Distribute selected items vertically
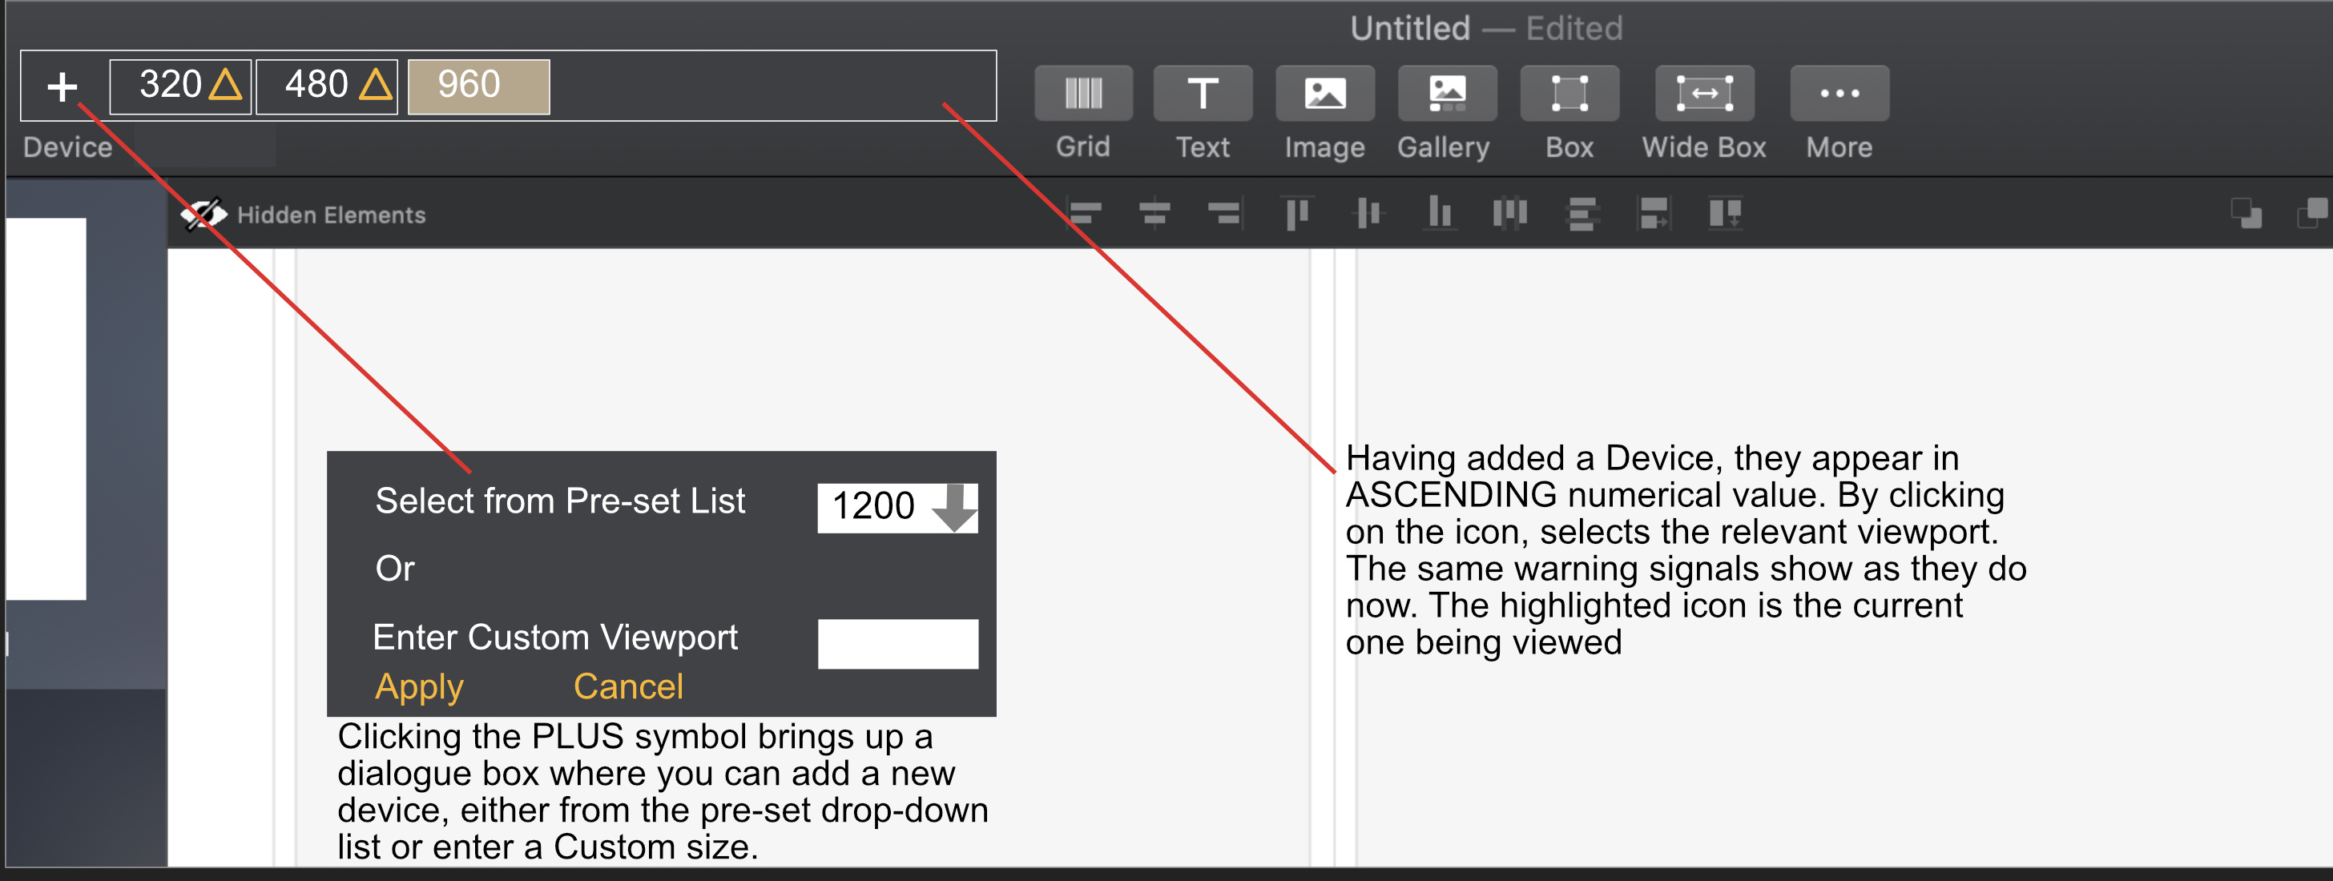The height and width of the screenshot is (881, 2333). [x=1582, y=214]
